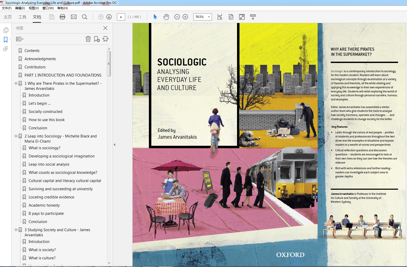This screenshot has width=407, height=267.
Task: Jump to Surviving and succeeding at university
Action: coord(61,189)
